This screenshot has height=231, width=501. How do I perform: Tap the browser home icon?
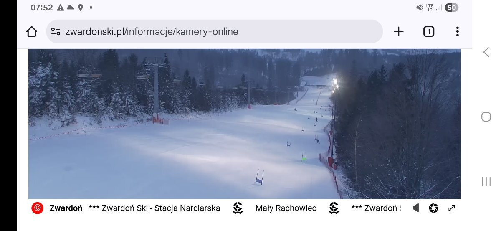pos(32,32)
